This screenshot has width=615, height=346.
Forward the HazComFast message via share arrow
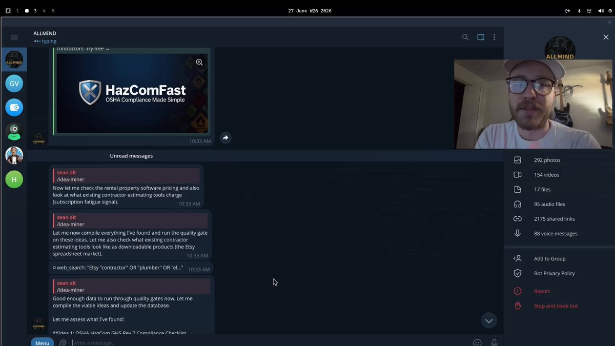[x=225, y=137]
